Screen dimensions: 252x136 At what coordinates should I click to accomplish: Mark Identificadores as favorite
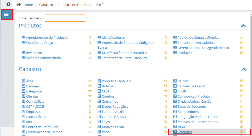166,37
